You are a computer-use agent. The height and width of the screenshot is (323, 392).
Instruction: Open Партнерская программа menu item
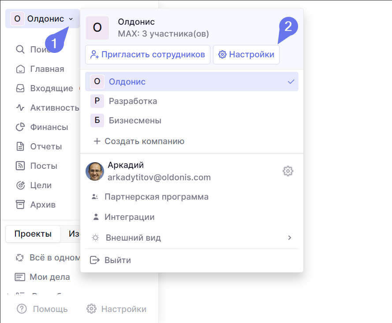tap(156, 197)
